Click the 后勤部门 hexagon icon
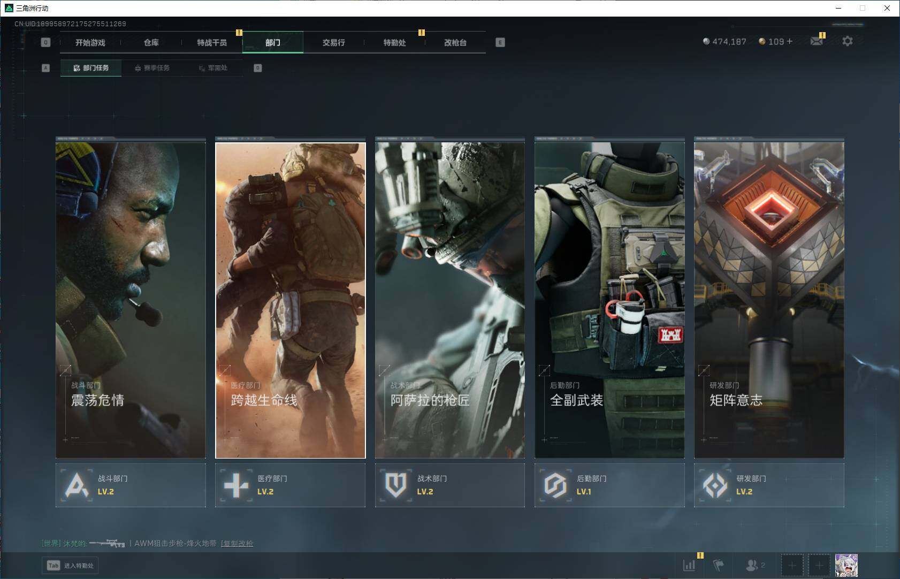900x579 pixels. pos(555,485)
